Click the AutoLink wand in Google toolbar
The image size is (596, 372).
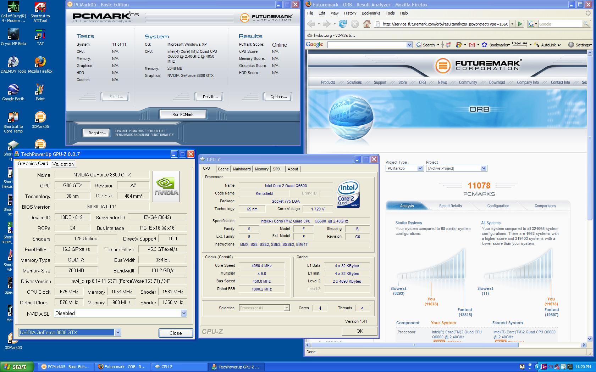536,45
